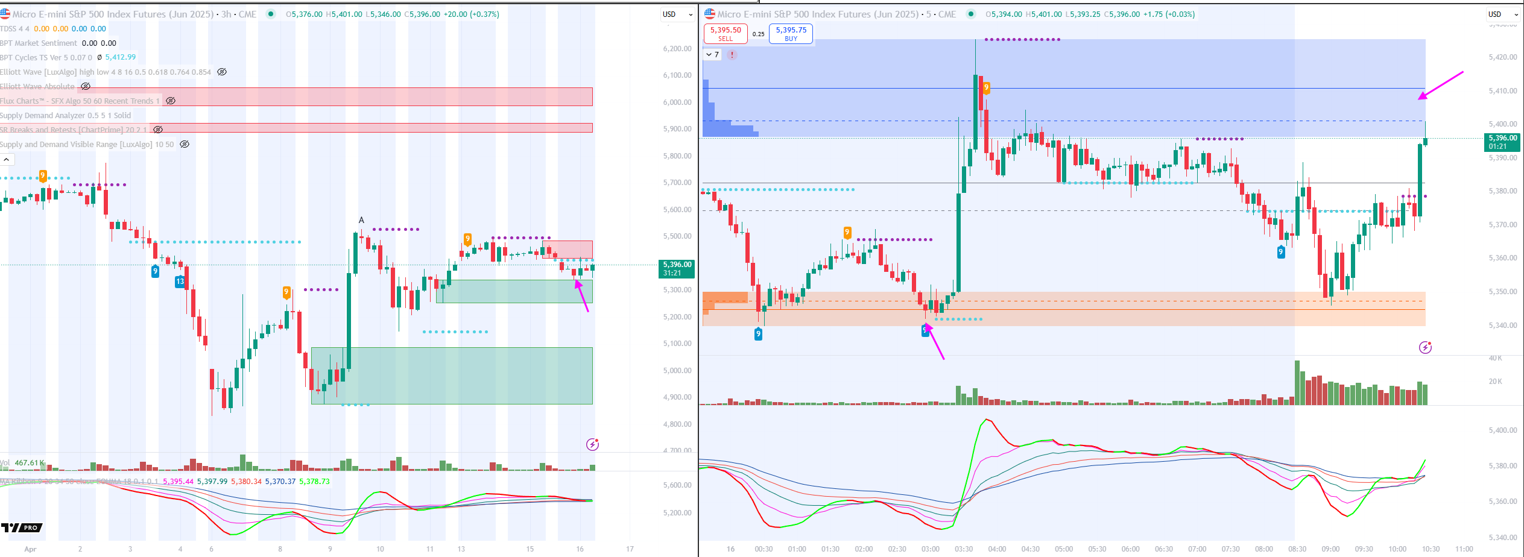
Task: Open USD currency dropdown on the 5-minute chart
Action: (1503, 14)
